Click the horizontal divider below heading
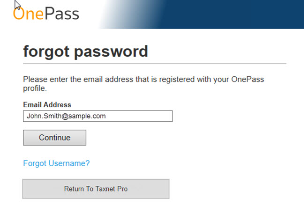308x206 pixels. (x=155, y=64)
